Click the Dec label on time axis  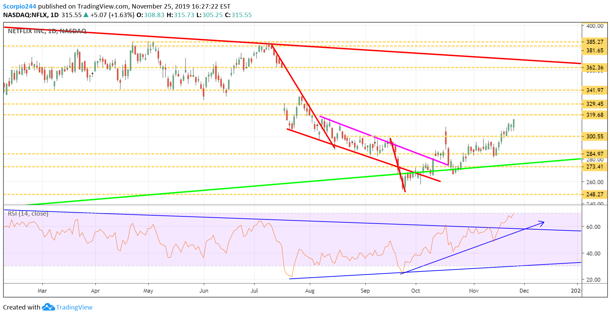pyautogui.click(x=524, y=291)
